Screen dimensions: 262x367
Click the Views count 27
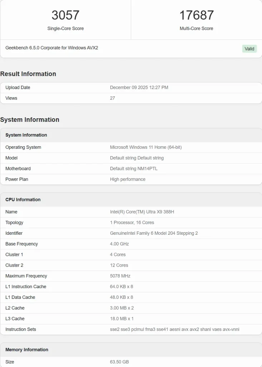[x=112, y=98]
